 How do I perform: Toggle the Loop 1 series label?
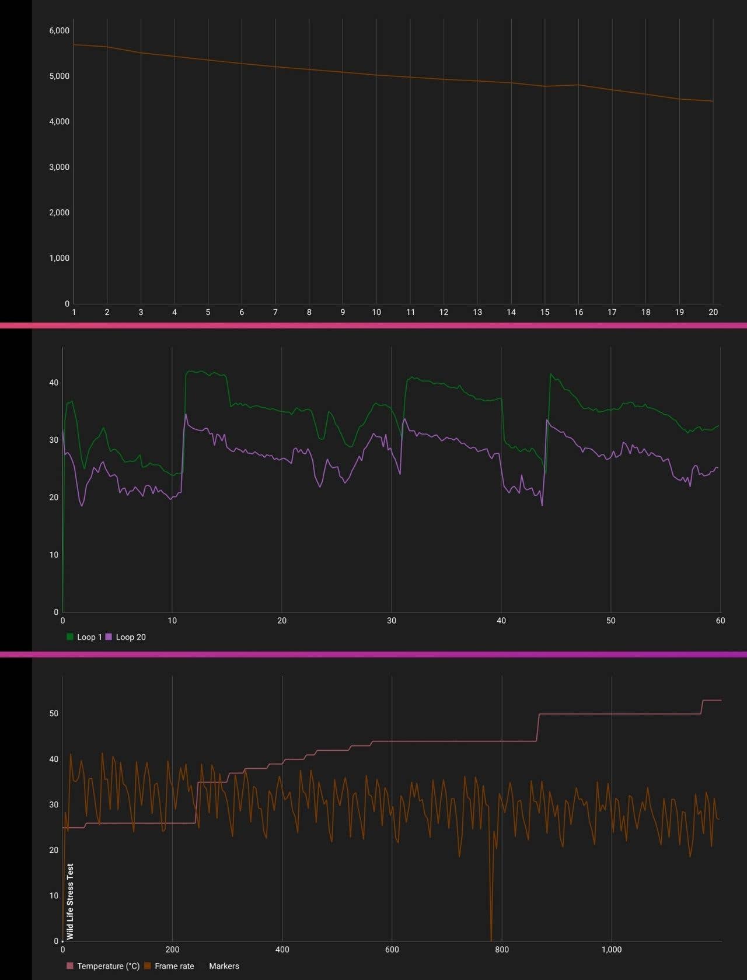tap(89, 637)
